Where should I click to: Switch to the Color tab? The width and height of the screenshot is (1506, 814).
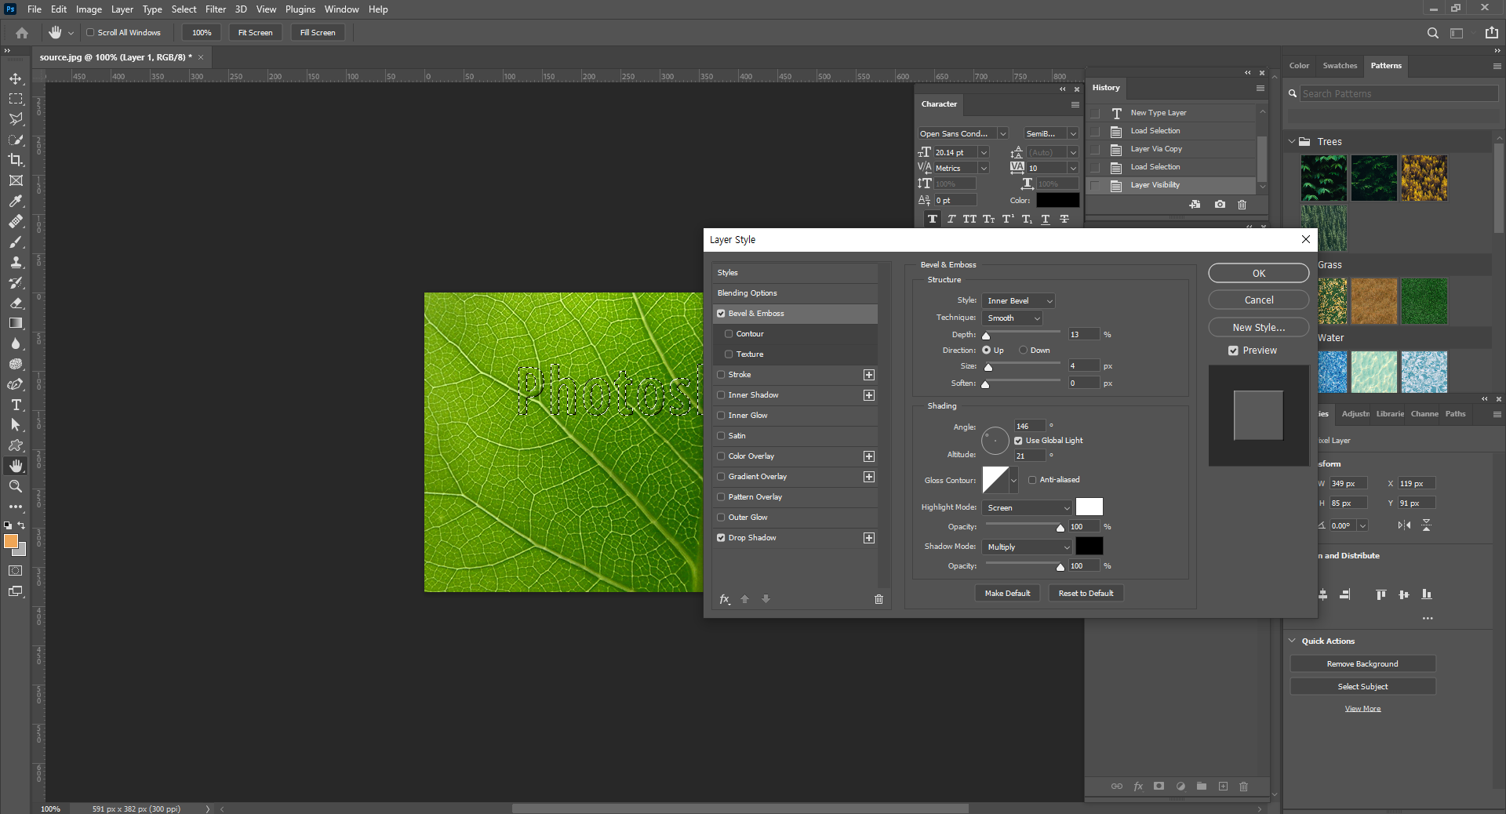[x=1299, y=66]
